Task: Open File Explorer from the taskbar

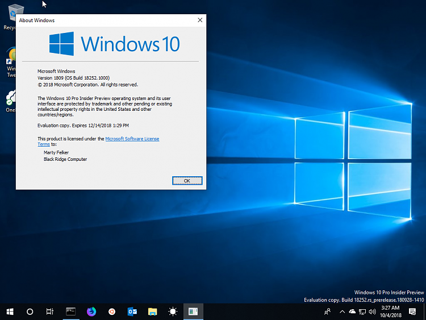Action: [152, 311]
